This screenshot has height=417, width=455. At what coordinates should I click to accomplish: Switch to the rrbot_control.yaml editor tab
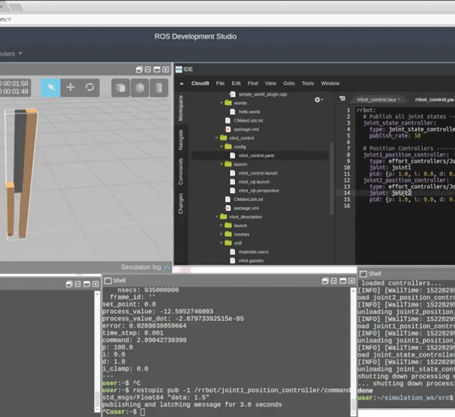[434, 100]
